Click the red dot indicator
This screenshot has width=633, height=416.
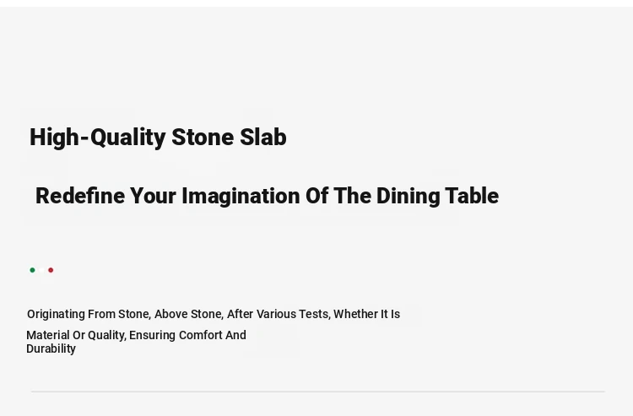51,270
